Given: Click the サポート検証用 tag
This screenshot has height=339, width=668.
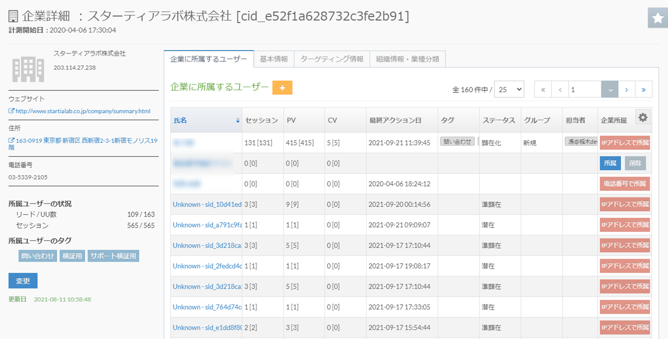Looking at the screenshot, I should [113, 256].
